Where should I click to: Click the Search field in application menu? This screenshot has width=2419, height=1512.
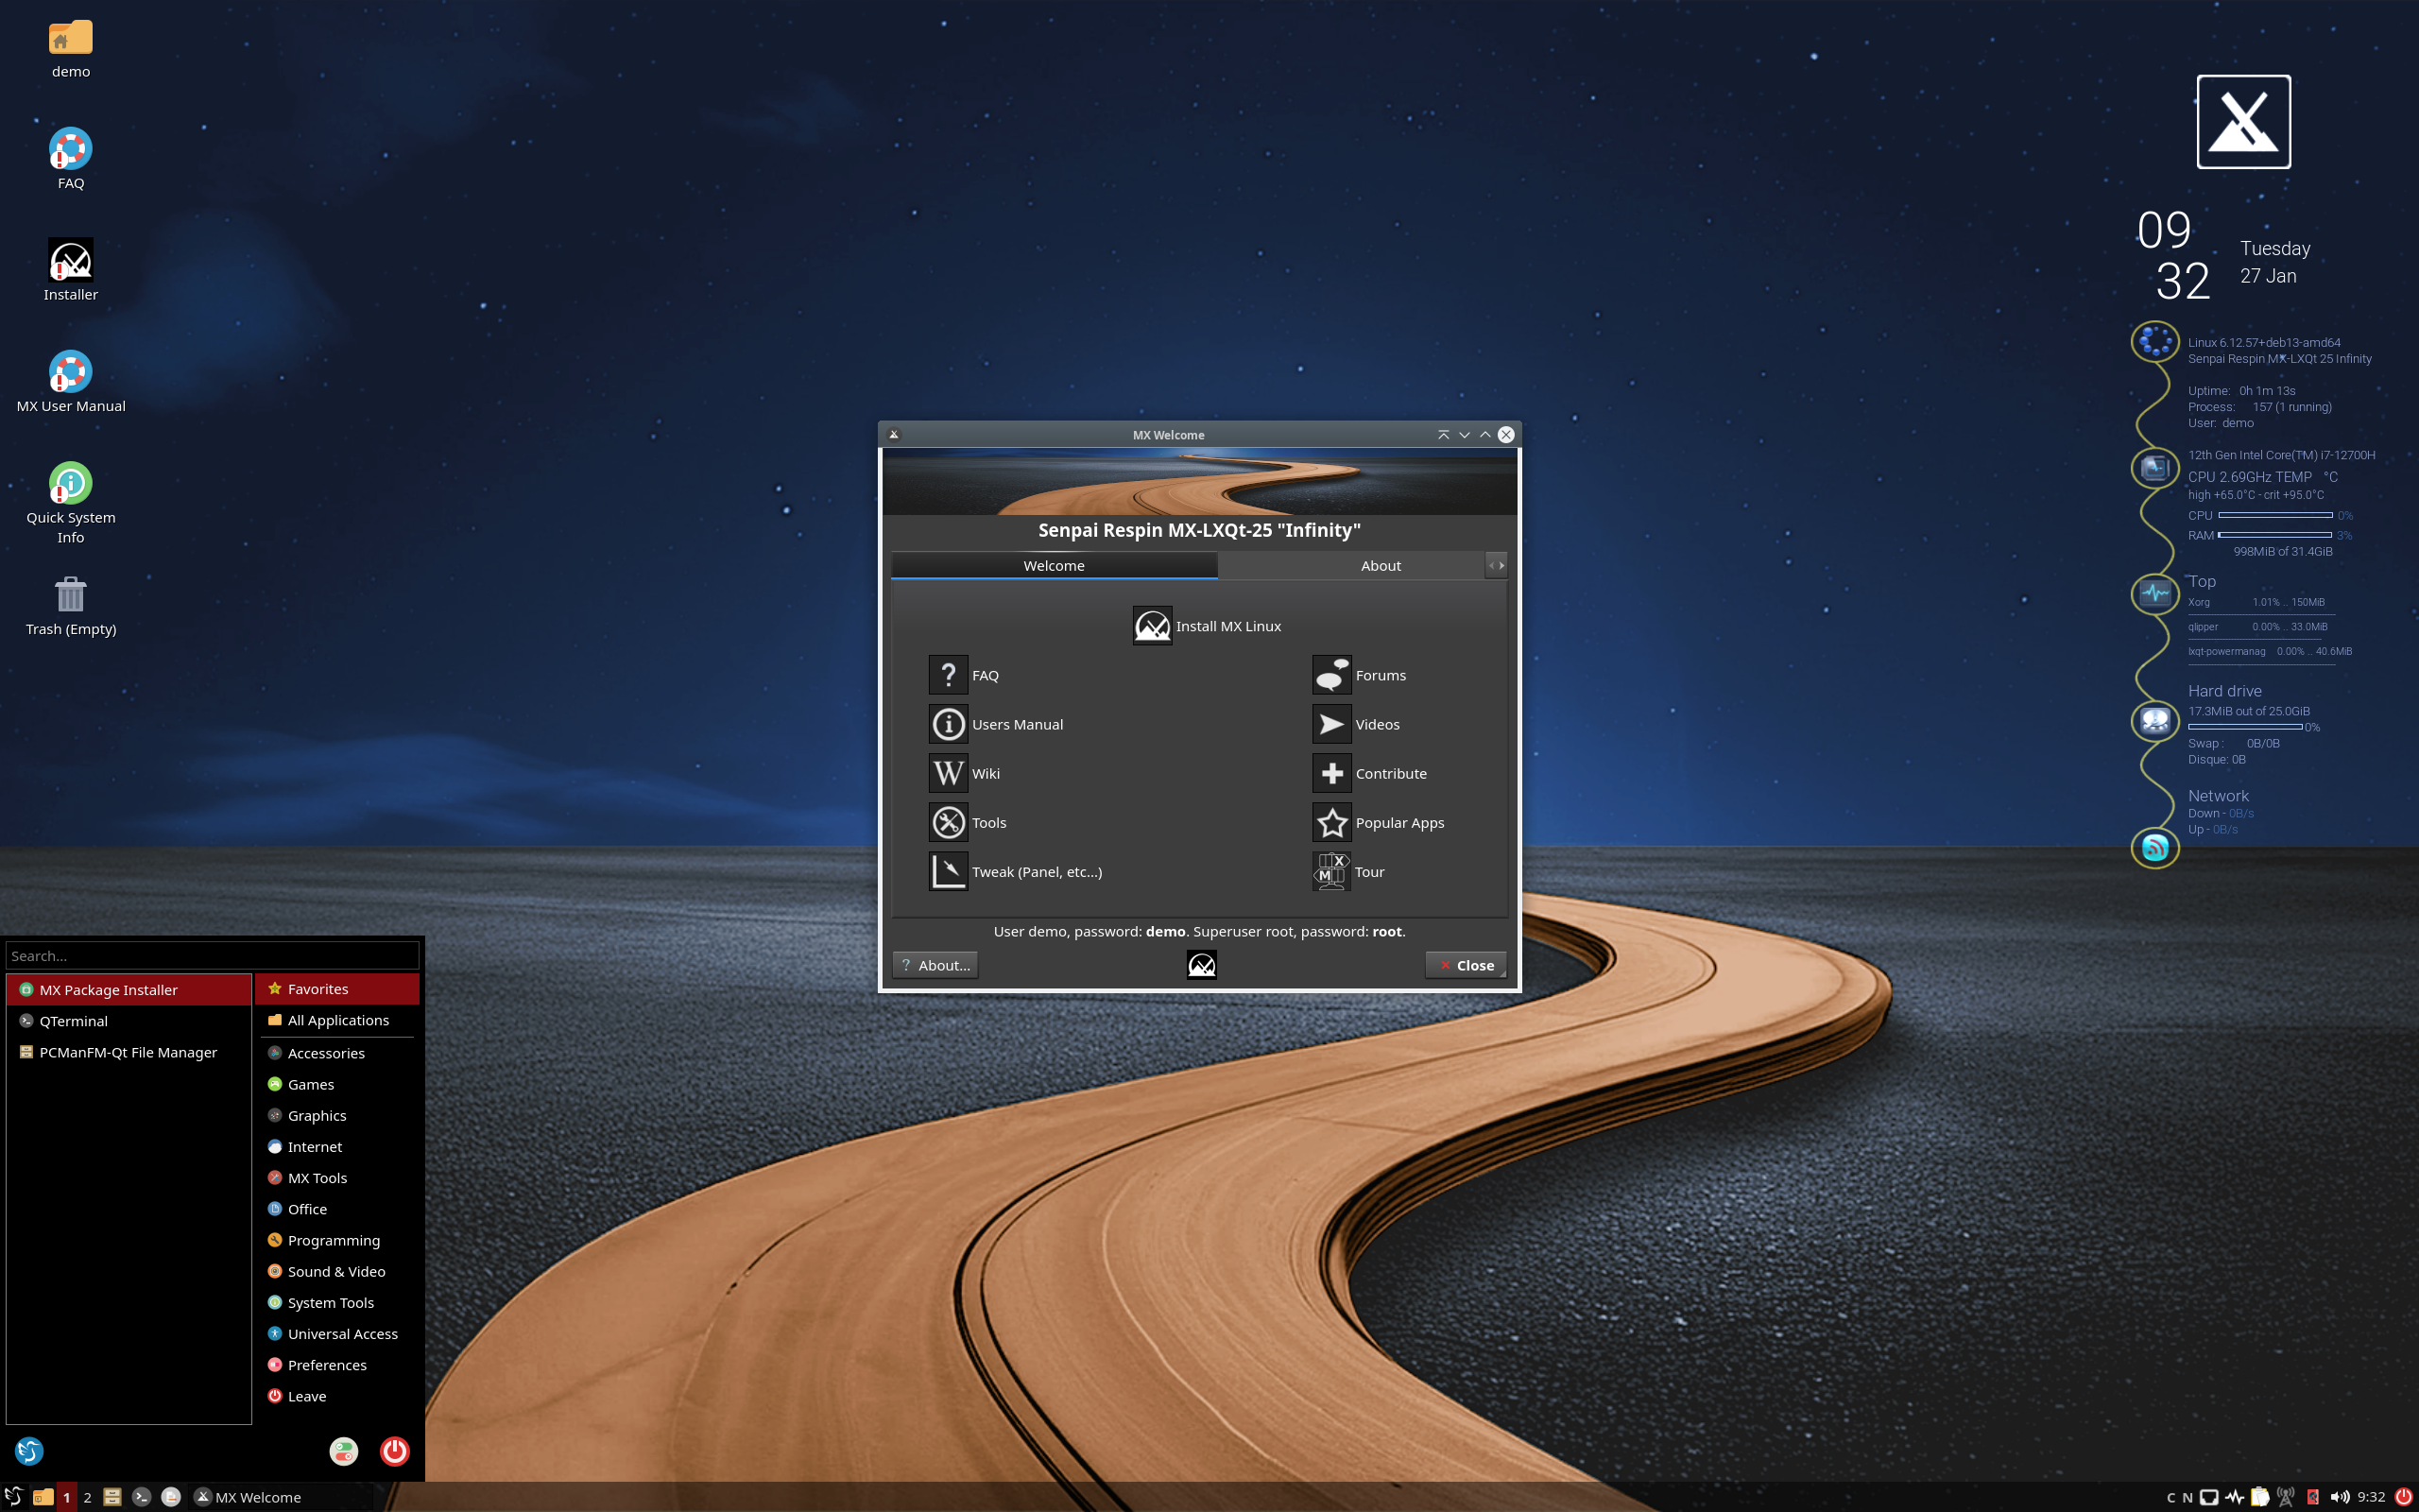(212, 955)
